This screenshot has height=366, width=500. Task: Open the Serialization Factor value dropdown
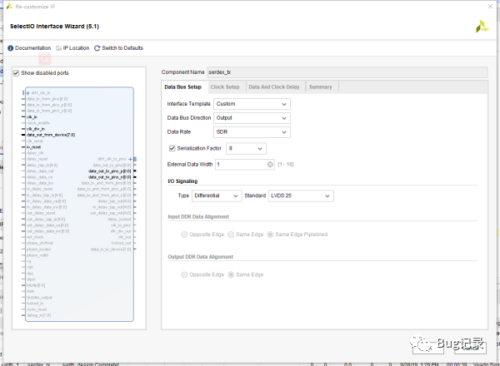pyautogui.click(x=246, y=149)
